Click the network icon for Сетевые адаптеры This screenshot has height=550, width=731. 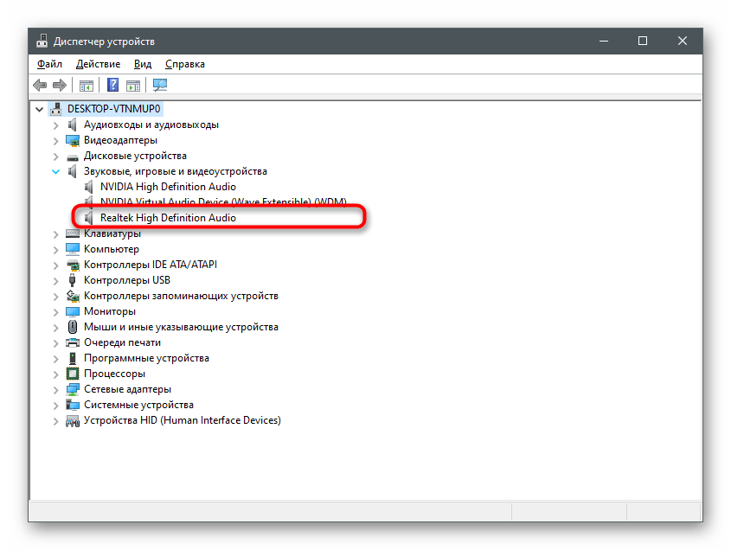point(73,389)
